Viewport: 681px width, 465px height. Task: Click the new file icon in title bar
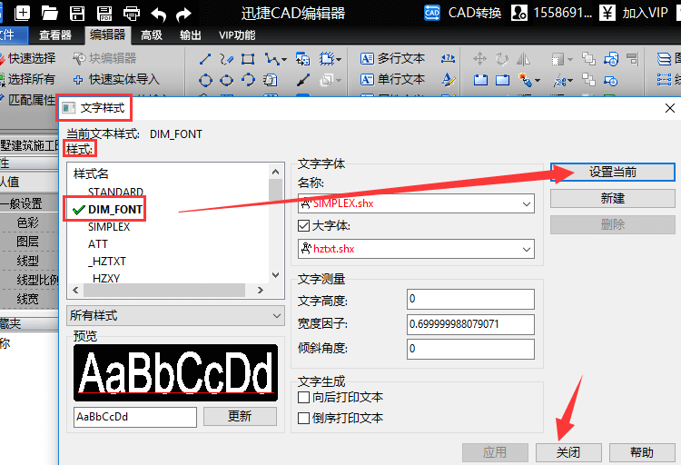pos(22,13)
